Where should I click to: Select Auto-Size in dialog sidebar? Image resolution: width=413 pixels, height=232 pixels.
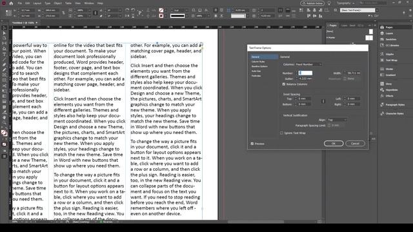(x=256, y=71)
